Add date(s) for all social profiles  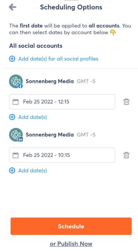(x=58, y=59)
